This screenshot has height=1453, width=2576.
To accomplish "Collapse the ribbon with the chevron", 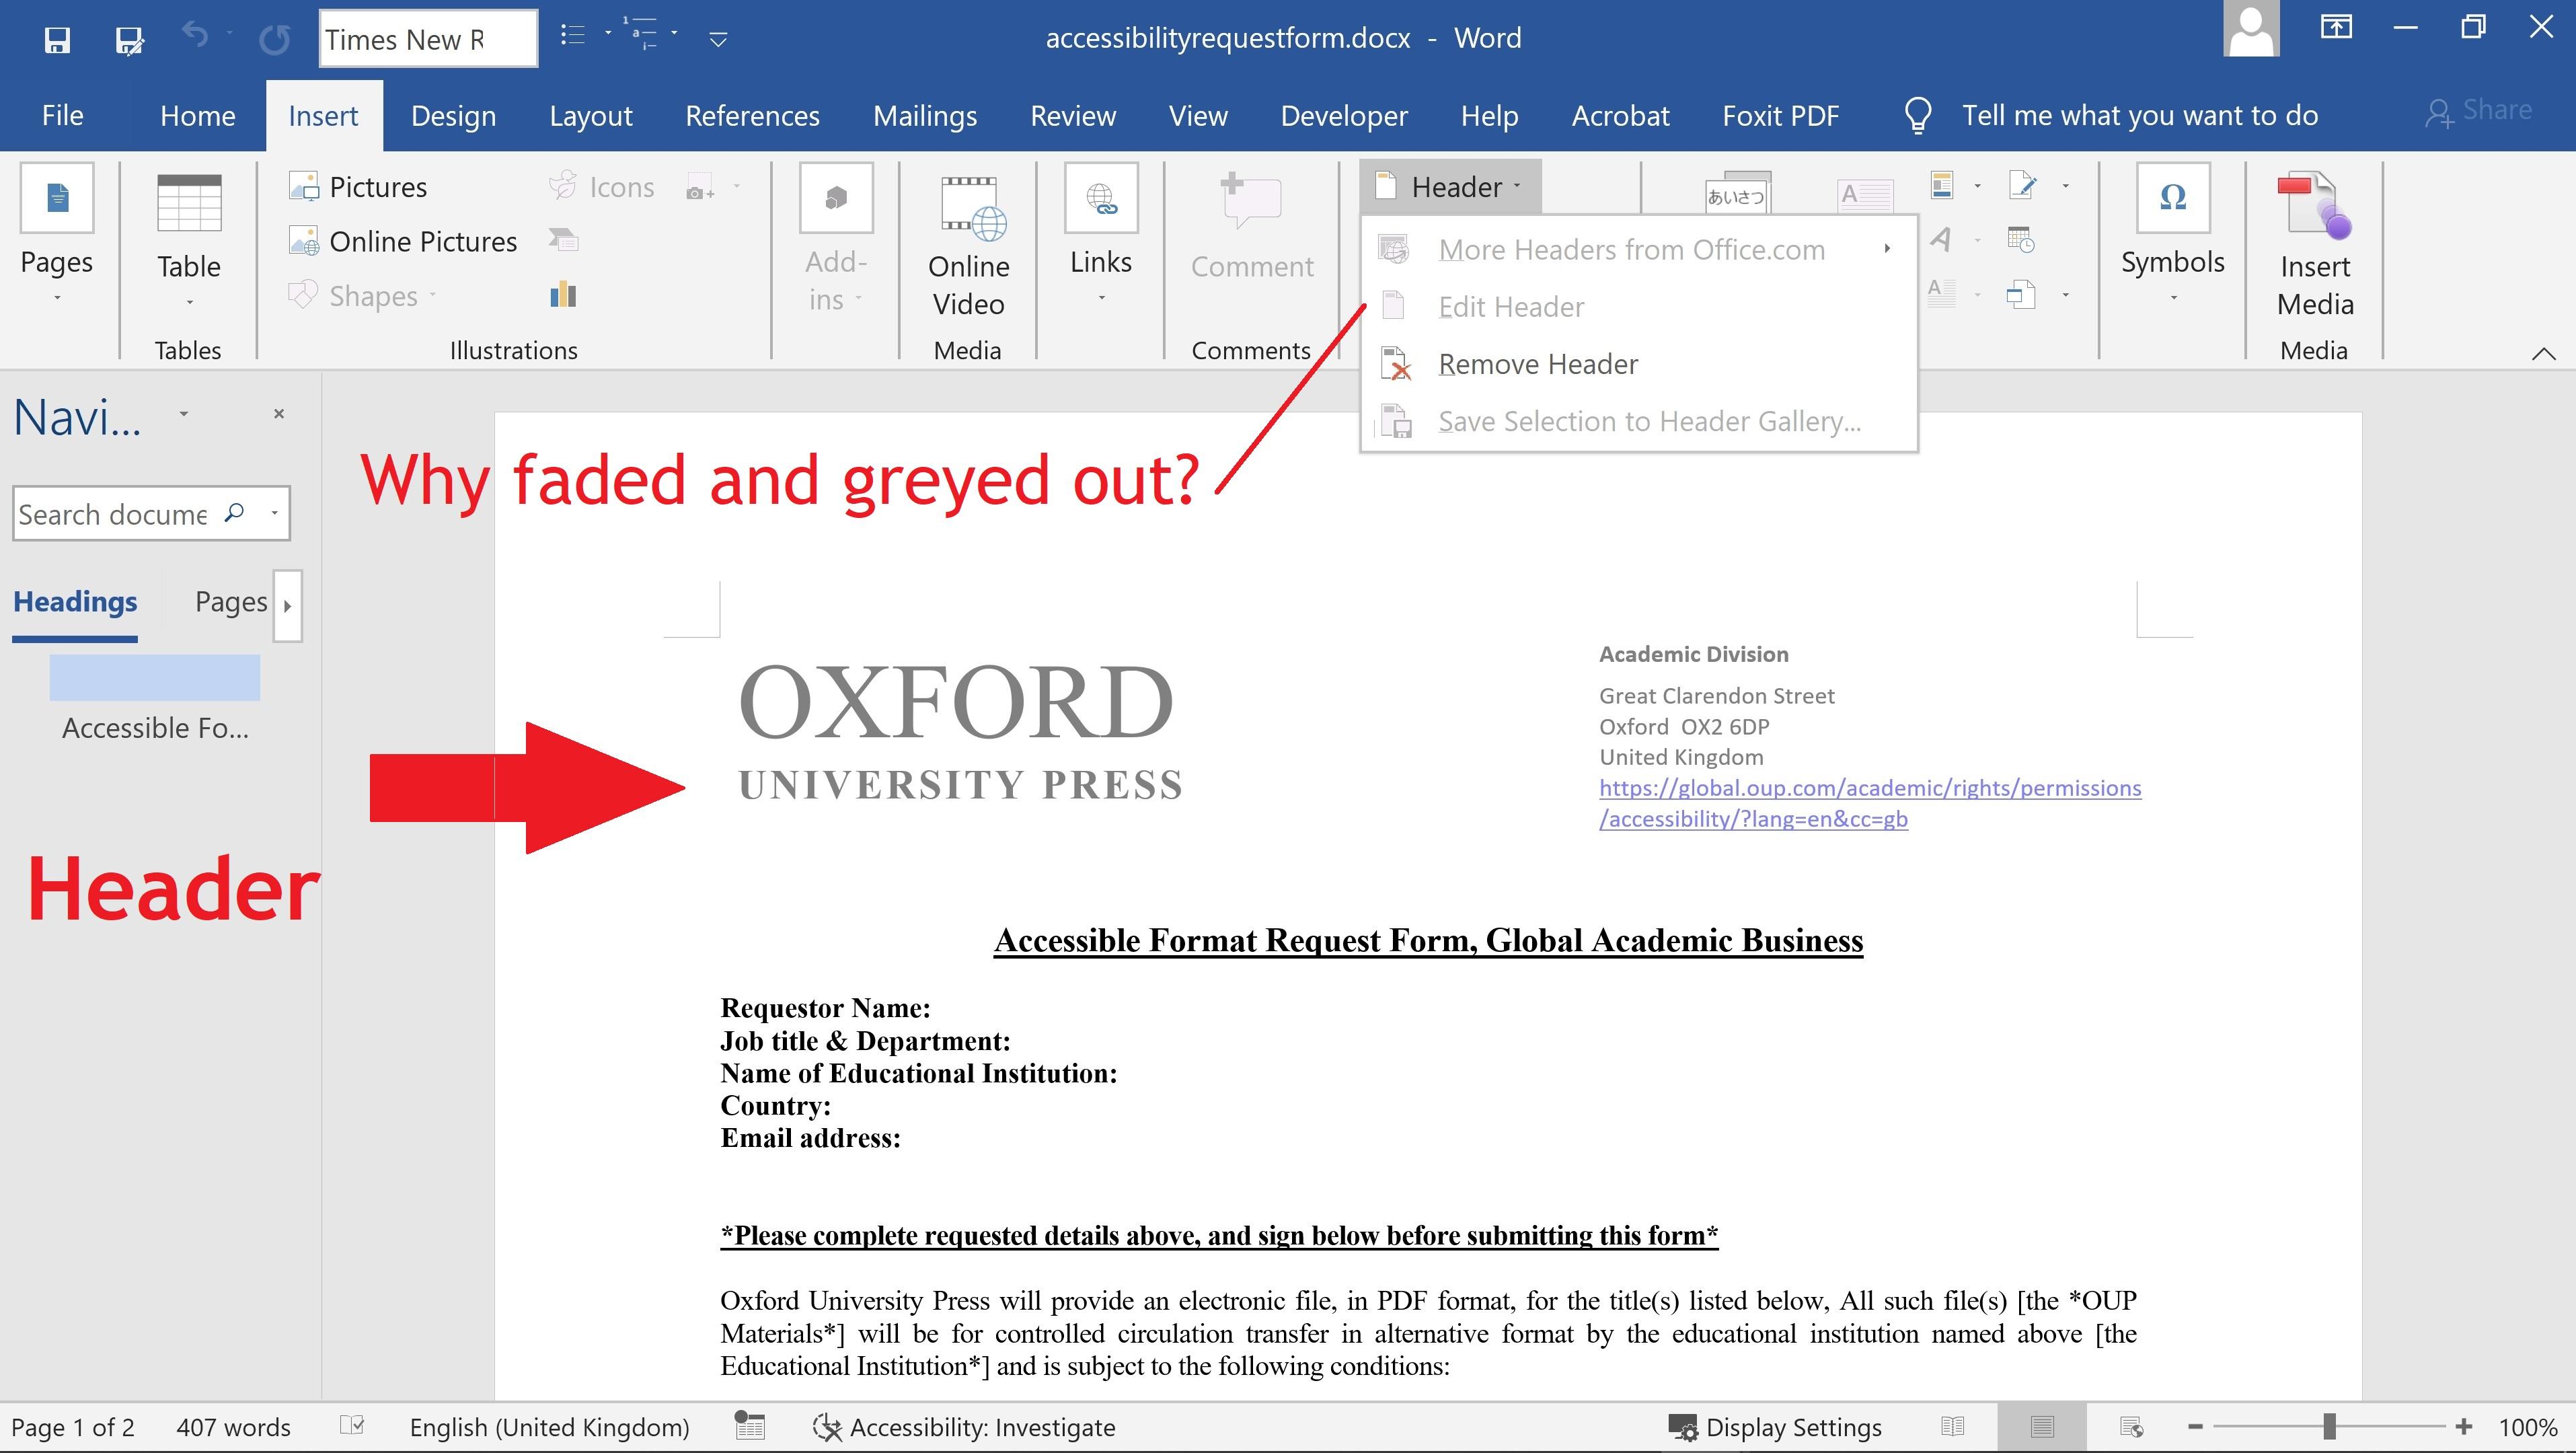I will 2543,353.
